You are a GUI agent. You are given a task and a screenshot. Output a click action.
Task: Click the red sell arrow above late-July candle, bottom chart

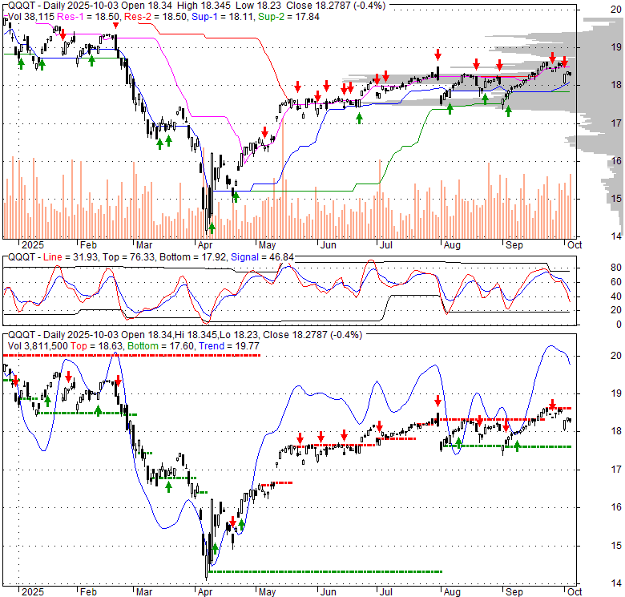[x=438, y=401]
